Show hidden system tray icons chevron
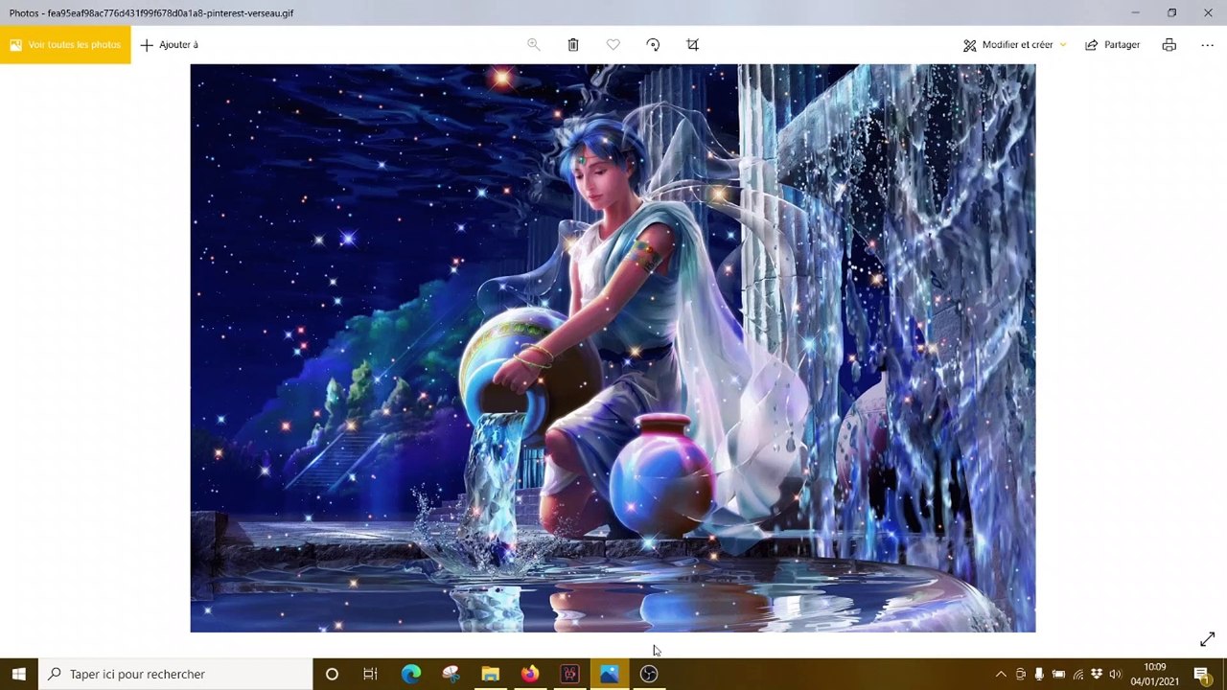 (x=1001, y=674)
